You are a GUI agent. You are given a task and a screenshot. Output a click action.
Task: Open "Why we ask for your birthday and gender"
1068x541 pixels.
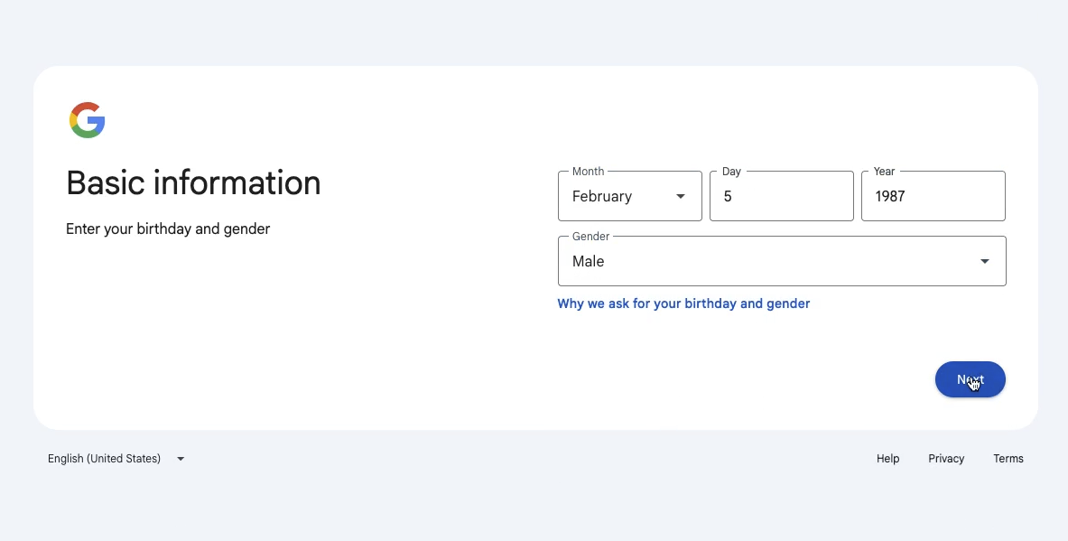click(683, 303)
